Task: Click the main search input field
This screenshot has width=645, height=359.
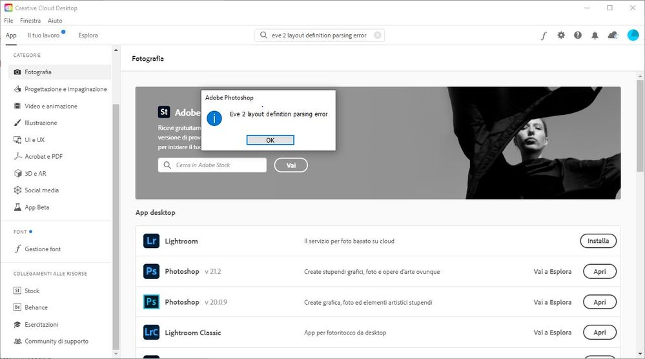Action: coord(319,36)
